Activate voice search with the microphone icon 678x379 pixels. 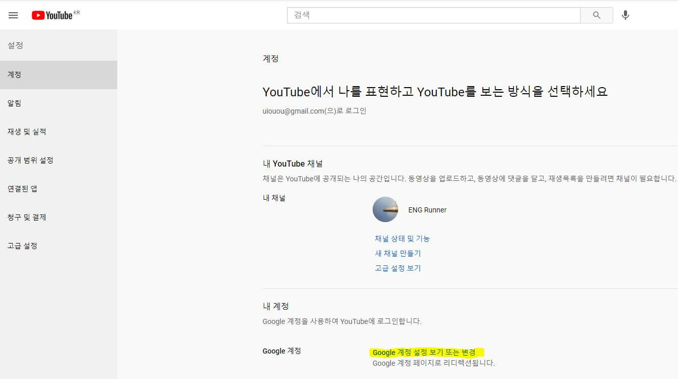(x=625, y=15)
